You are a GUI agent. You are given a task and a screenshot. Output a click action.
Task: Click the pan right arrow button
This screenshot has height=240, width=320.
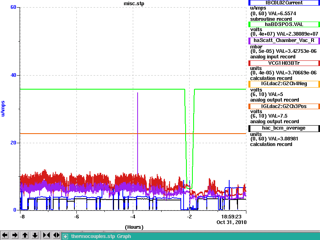(x=15, y=235)
